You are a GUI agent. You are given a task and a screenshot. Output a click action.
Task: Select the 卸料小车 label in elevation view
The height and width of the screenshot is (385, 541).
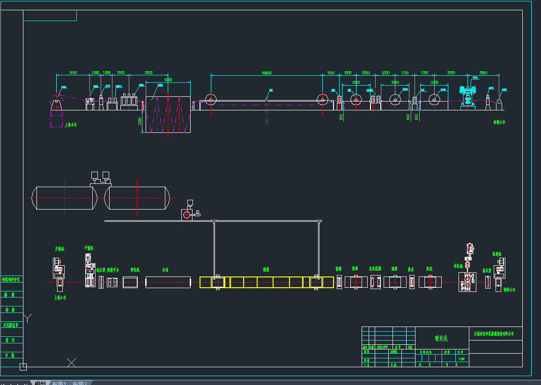(x=499, y=122)
